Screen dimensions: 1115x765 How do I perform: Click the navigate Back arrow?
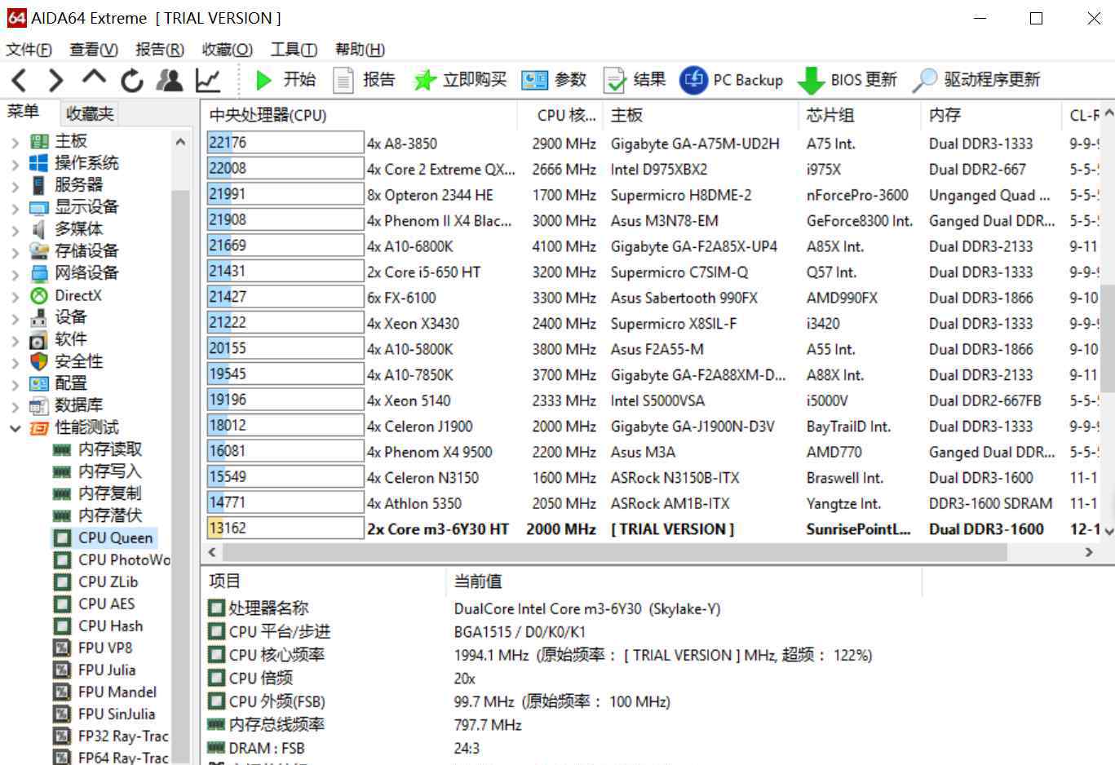point(20,80)
